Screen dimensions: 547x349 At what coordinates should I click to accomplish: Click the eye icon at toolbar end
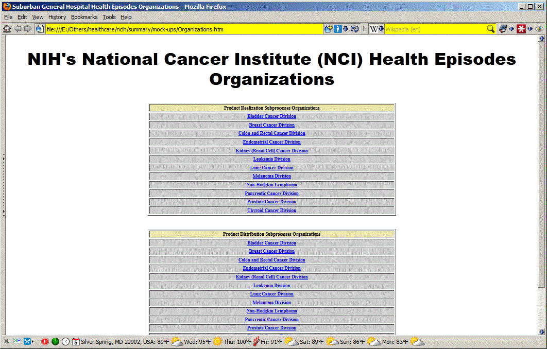[x=539, y=29]
